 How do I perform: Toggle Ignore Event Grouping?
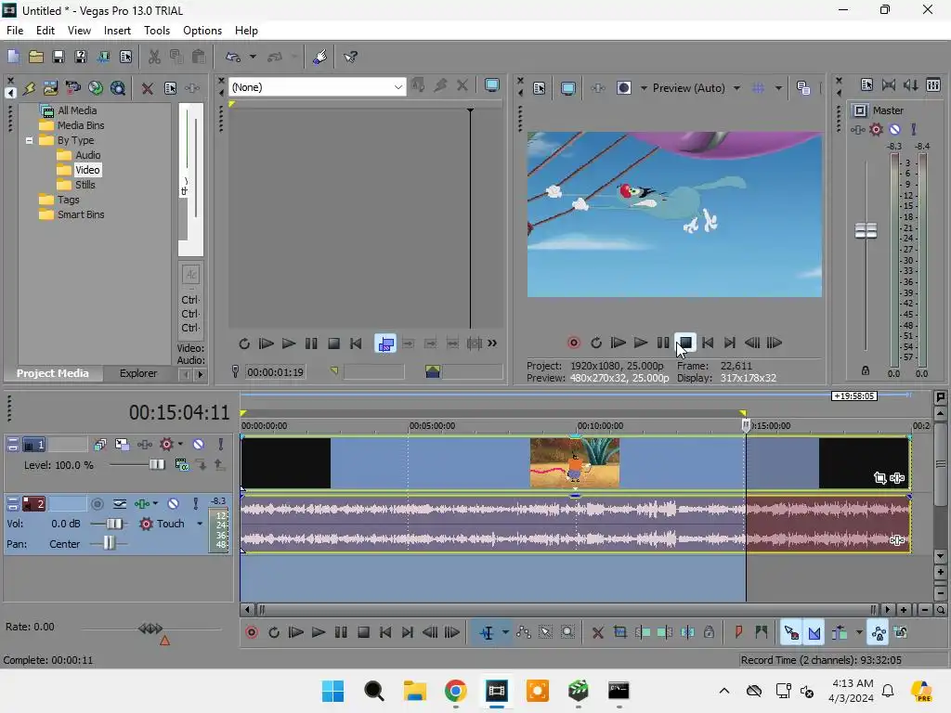tap(901, 633)
